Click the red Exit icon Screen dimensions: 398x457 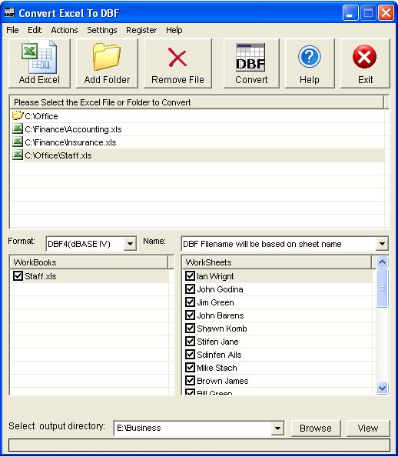coord(364,57)
